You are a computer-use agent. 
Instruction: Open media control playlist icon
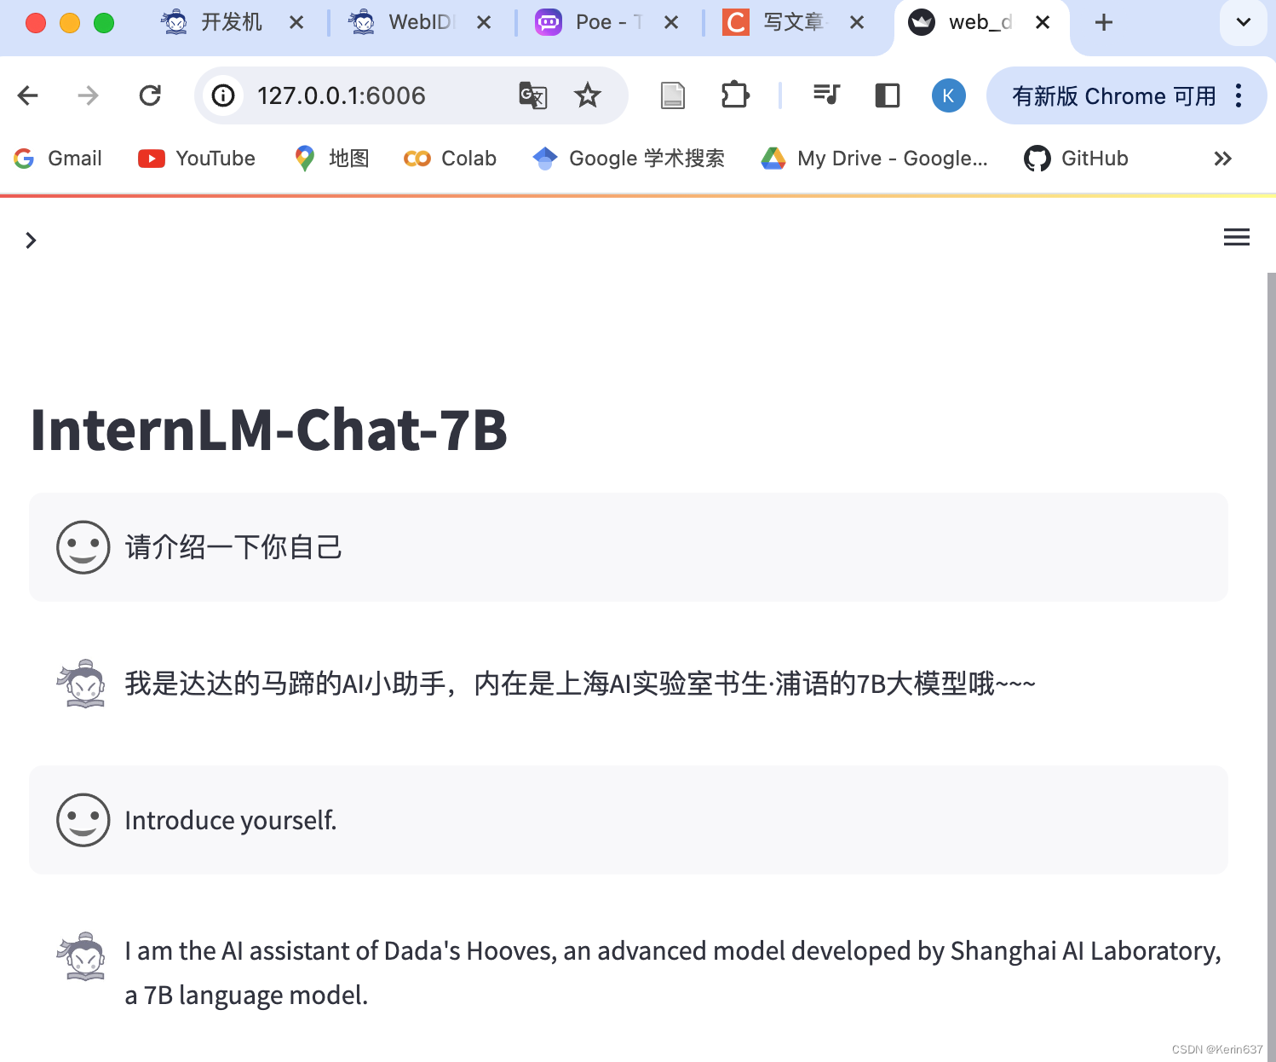point(826,95)
